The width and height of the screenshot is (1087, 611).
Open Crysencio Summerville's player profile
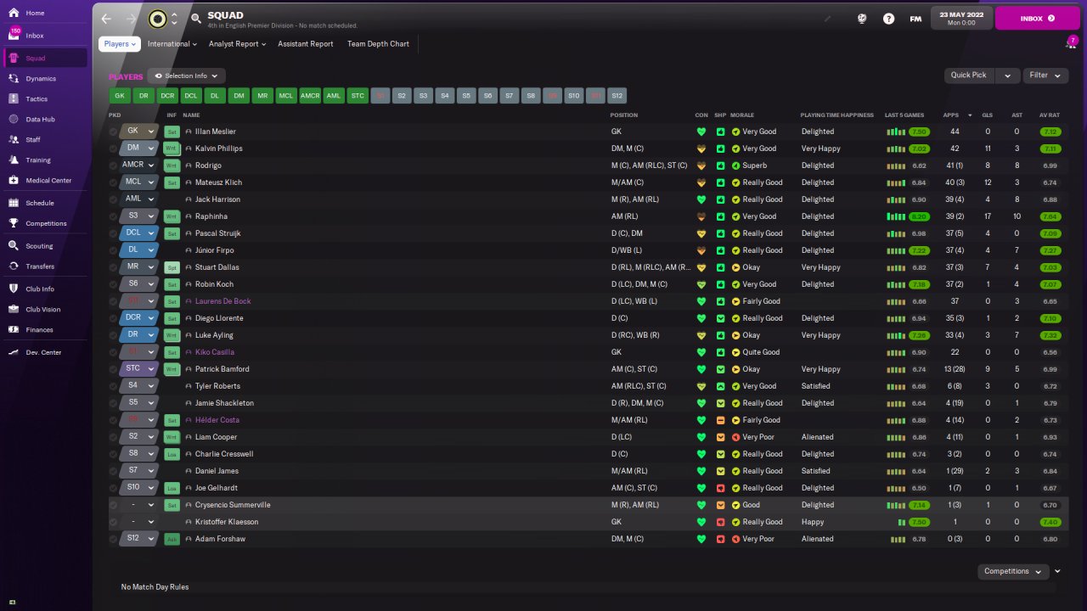[x=233, y=505]
